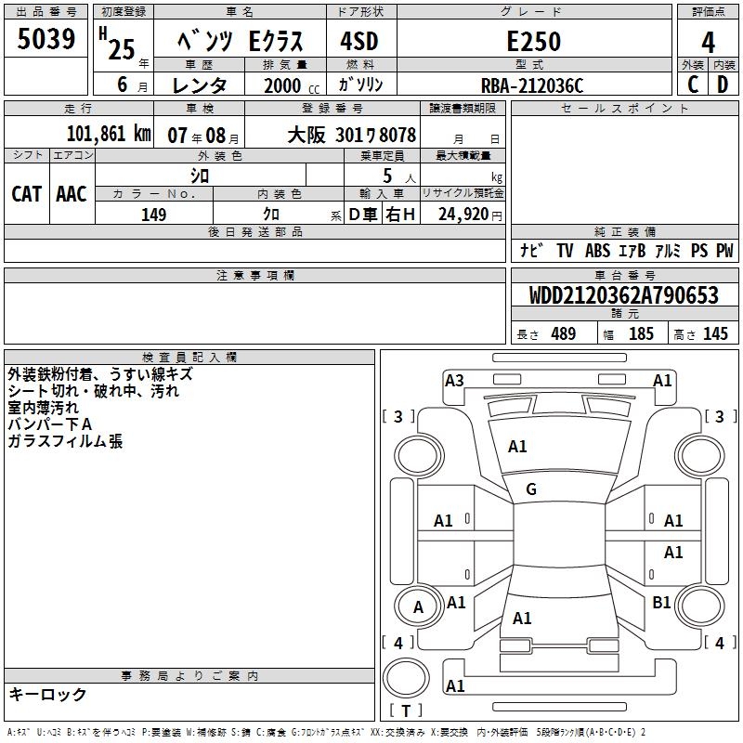Click B1 mark on rear fender

(661, 602)
